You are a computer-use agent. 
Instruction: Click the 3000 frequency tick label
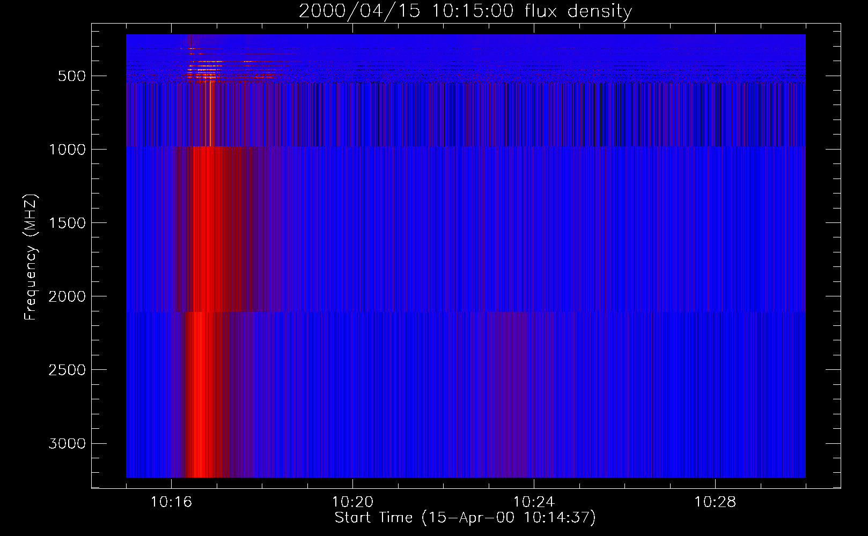click(x=67, y=443)
